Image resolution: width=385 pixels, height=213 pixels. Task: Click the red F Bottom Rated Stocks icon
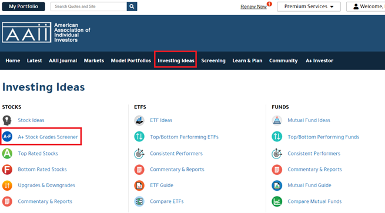(7, 170)
